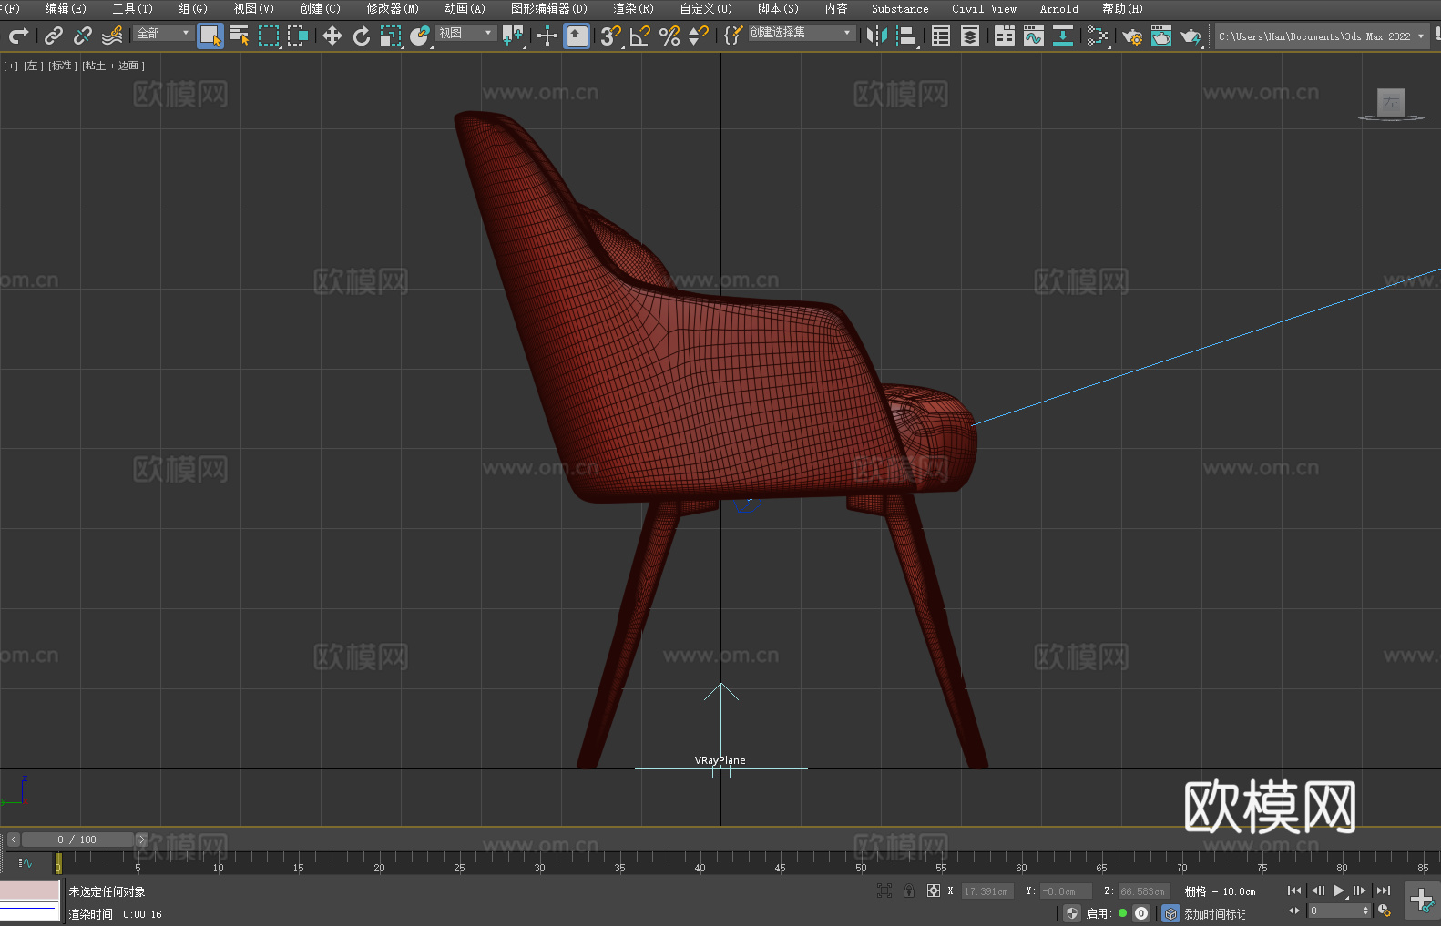Click Edit Named Selection Sets icon
The image size is (1441, 926).
click(x=733, y=36)
